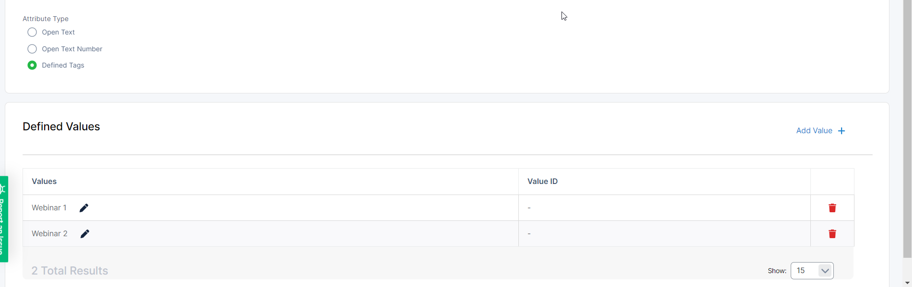This screenshot has height=287, width=912.
Task: Click the Add Value link text
Action: [x=814, y=131]
